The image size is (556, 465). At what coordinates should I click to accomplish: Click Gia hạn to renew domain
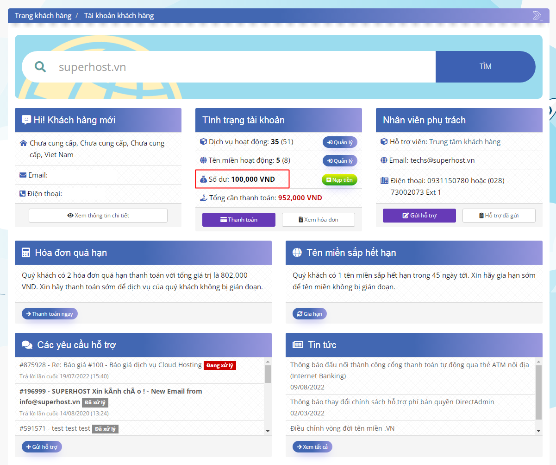(x=309, y=314)
